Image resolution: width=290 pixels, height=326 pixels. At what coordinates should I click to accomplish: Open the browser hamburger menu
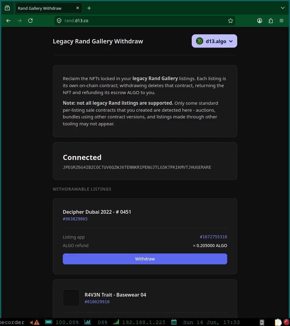(x=282, y=21)
